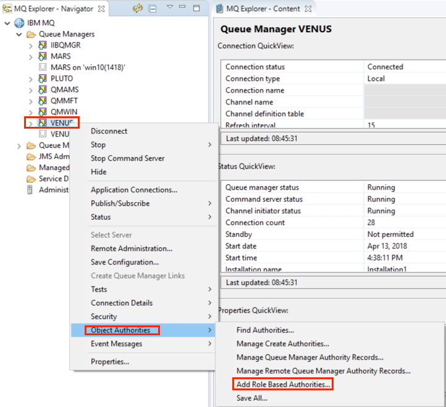Viewport: 446px width, 407px height.
Task: Choose Save Configuration... entry
Action: pyautogui.click(x=125, y=262)
